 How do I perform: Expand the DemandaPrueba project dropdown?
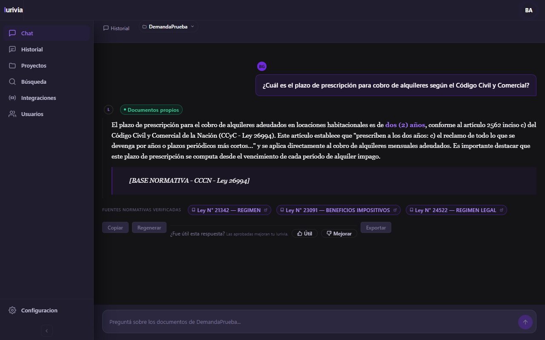[169, 27]
